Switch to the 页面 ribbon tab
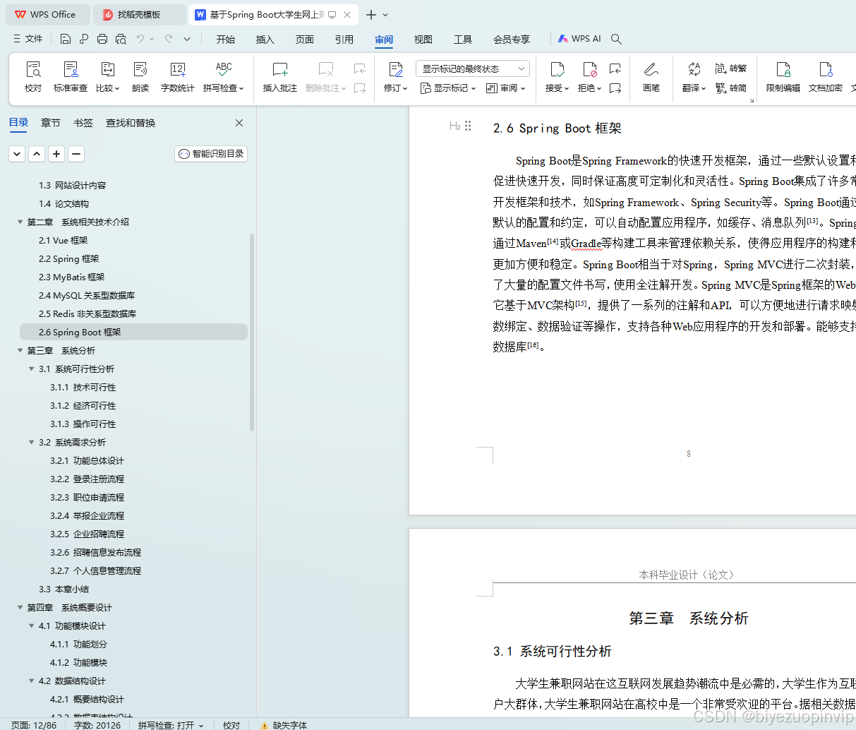Image resolution: width=856 pixels, height=730 pixels. pyautogui.click(x=305, y=40)
